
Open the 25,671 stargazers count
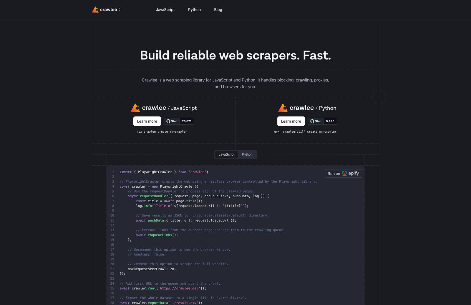(x=187, y=121)
